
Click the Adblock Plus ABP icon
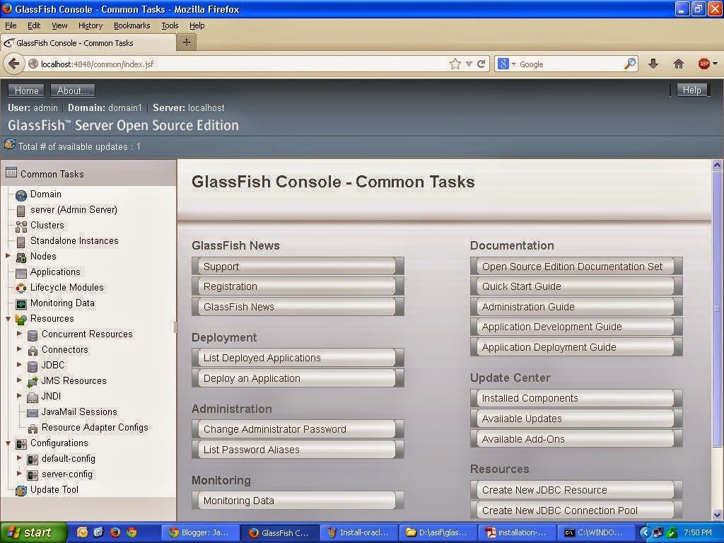click(703, 64)
